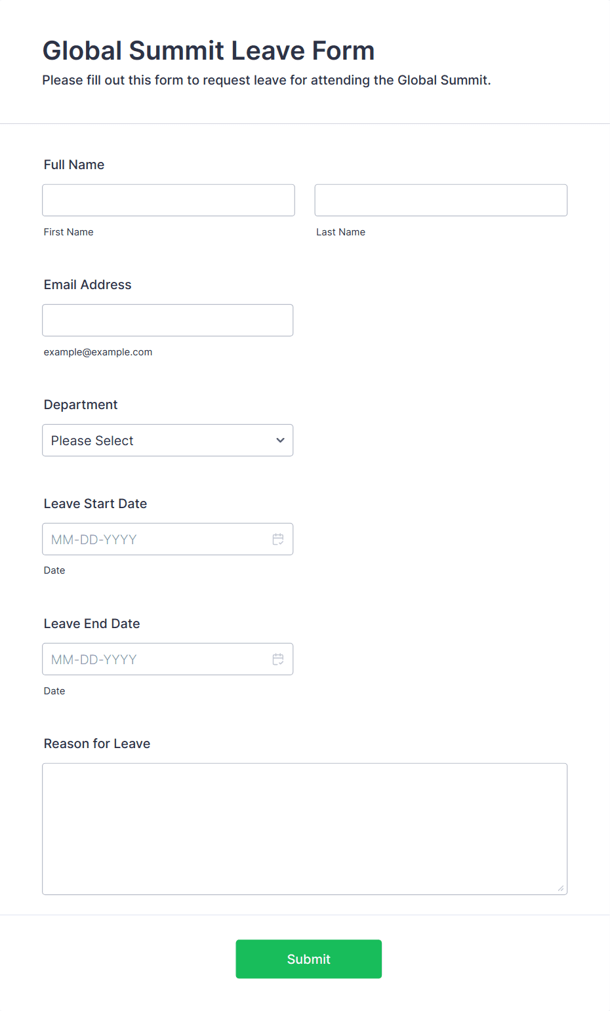Screen dimensions: 610x1011
Task: Open the Leave End Date calendar picker icon
Action: tap(278, 659)
